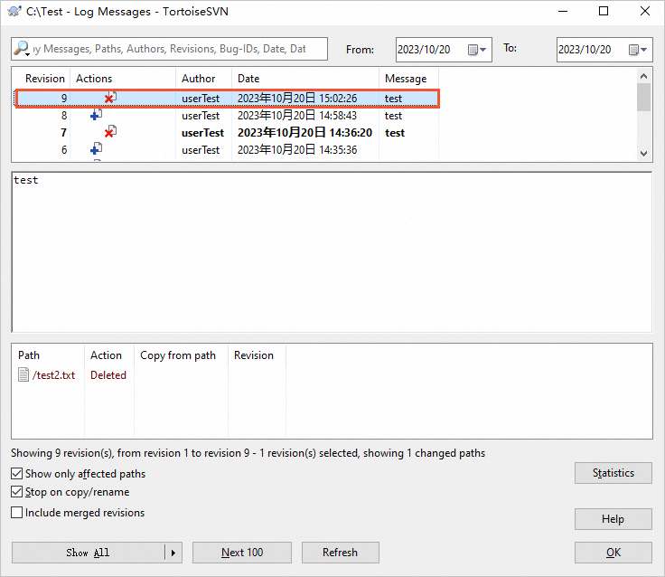This screenshot has height=577, width=665.
Task: Toggle Show only affected paths checkbox
Action: click(16, 473)
